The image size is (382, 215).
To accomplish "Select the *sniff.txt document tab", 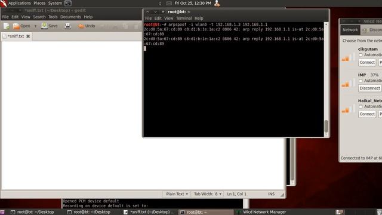I will click(x=16, y=36).
